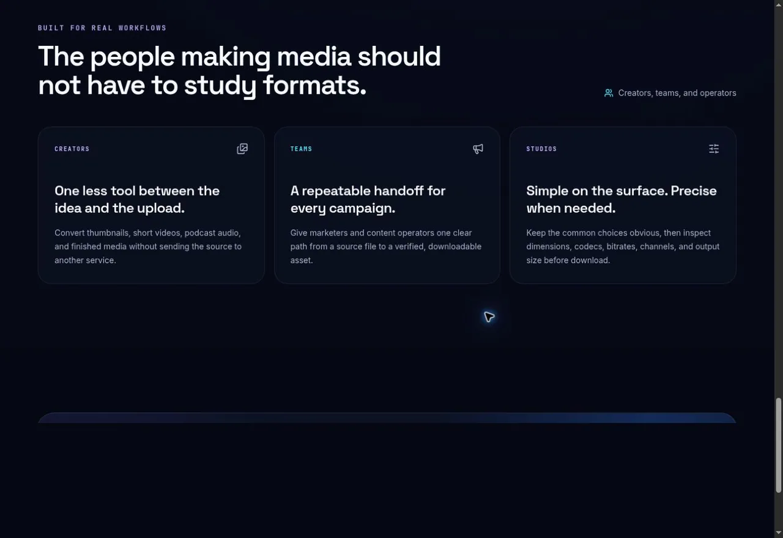Click the paragraph starting "Give marketers and content operators"

[386, 247]
